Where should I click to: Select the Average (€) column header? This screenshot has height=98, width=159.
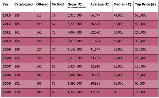click(x=100, y=5)
